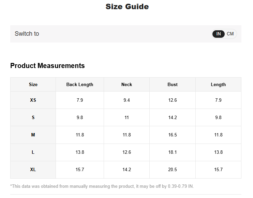Click M Neck value 11.8
Screen dimensions: 253x198
point(126,135)
